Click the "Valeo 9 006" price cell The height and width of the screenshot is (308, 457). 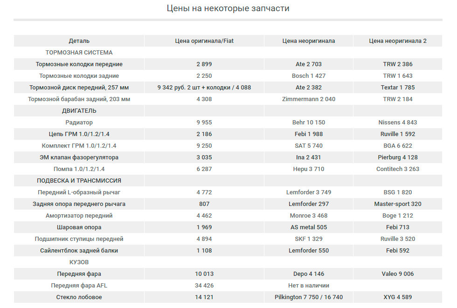click(397, 274)
